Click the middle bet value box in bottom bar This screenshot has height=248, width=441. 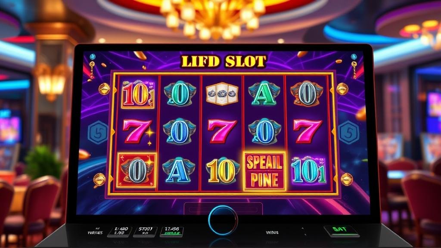tap(146, 231)
